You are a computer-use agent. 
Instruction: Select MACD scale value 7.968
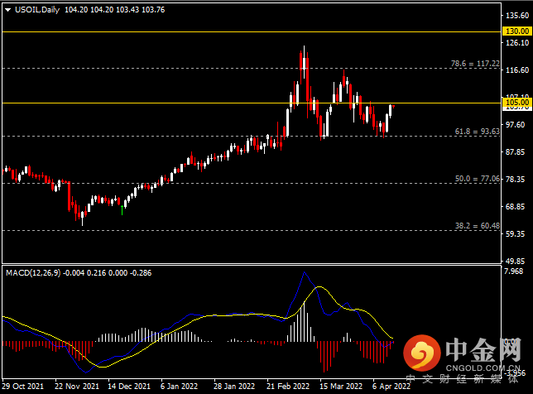point(514,271)
